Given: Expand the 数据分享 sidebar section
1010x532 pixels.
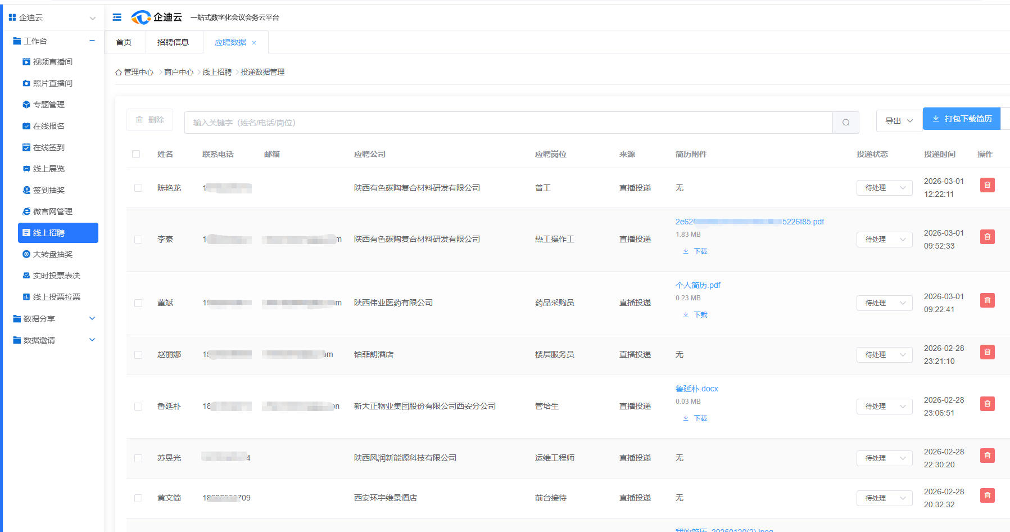Looking at the screenshot, I should [53, 319].
